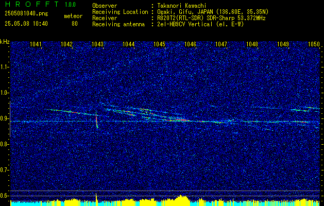The height and width of the screenshot is (206, 324).
Task: Click the 1045 time axis marker
Action: tap(159, 44)
